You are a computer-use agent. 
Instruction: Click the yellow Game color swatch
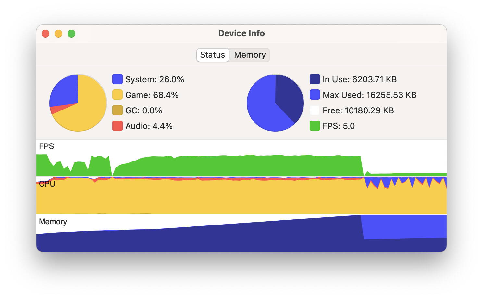pos(118,95)
